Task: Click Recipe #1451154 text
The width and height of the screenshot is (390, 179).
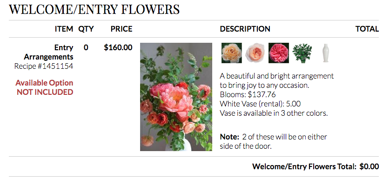Action: [44, 66]
